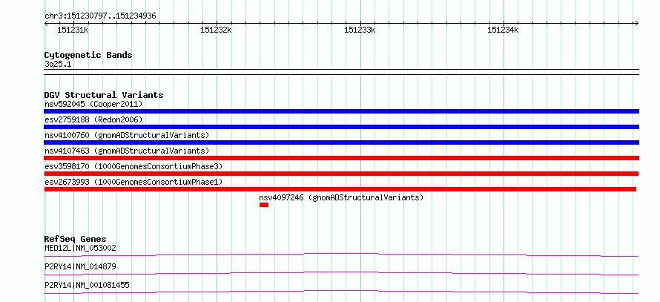Click the RefSeq Genes track heading
The width and height of the screenshot is (660, 302).
click(x=76, y=239)
